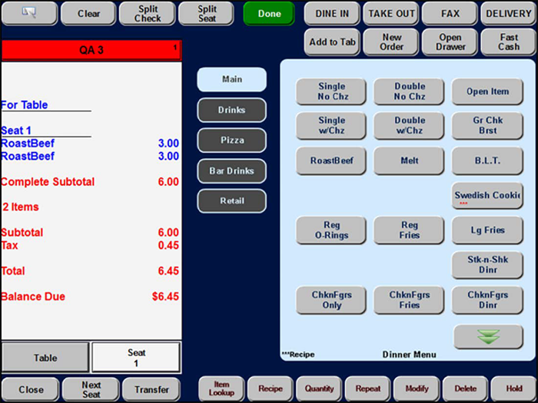Add Reg O-Rings
538x403 pixels.
[x=331, y=230]
